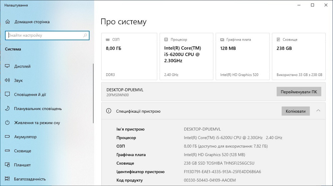Click the ОЗП value showing 7,82 ГБ available

pos(225,146)
